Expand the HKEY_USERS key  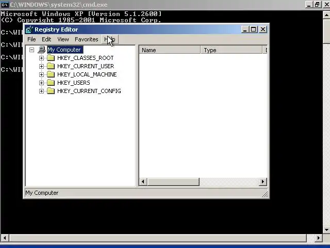[x=41, y=83]
